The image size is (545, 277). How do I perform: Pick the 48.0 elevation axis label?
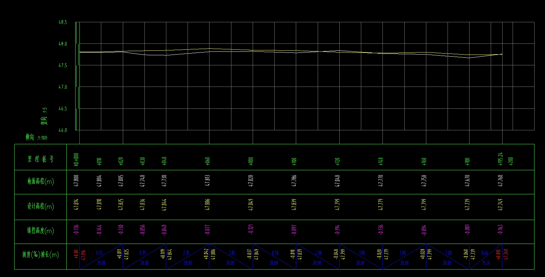(63, 44)
